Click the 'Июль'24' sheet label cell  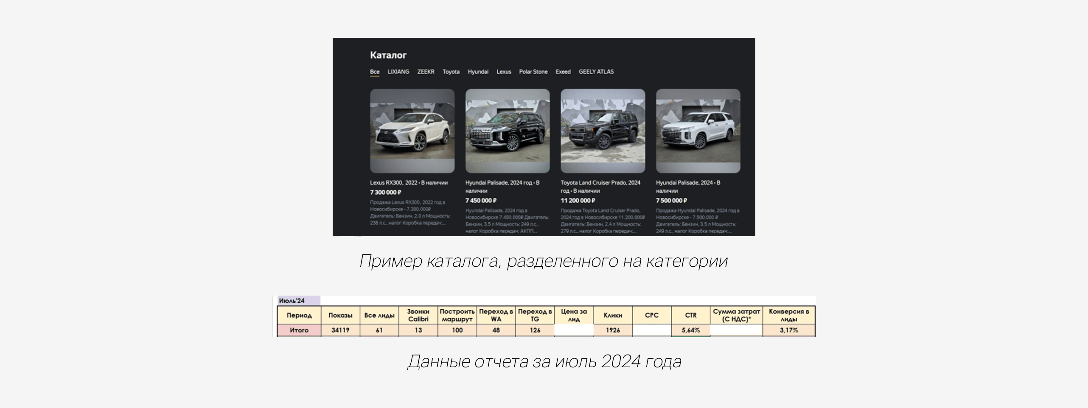click(299, 301)
